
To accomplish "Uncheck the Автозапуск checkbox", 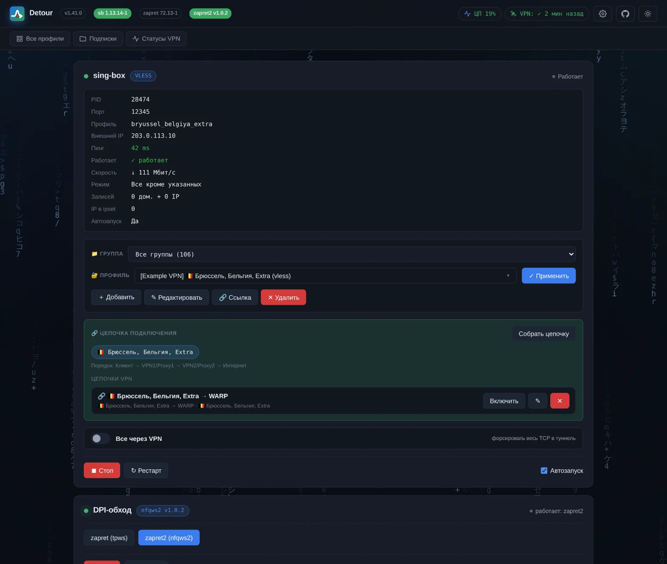I will pos(544,470).
